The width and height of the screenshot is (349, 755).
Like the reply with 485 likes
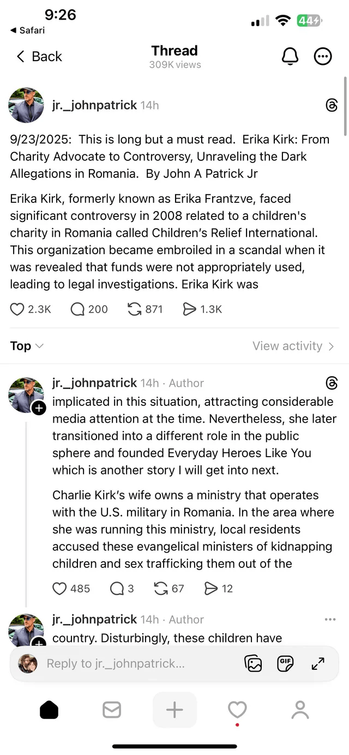click(59, 589)
